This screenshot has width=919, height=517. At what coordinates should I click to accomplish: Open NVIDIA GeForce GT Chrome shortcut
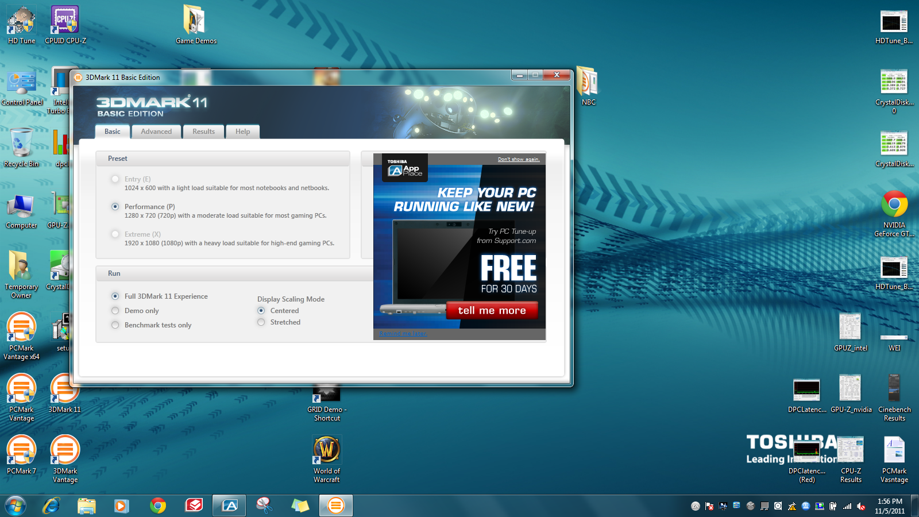click(894, 213)
